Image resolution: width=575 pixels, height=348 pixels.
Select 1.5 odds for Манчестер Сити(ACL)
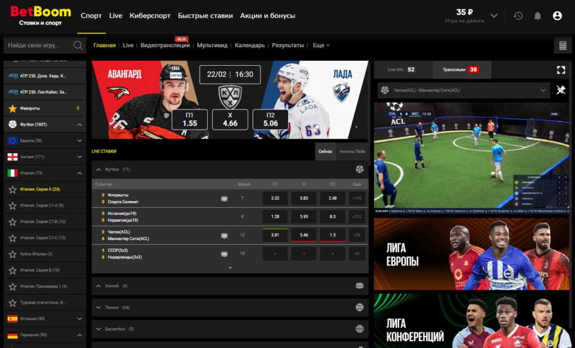pos(332,235)
